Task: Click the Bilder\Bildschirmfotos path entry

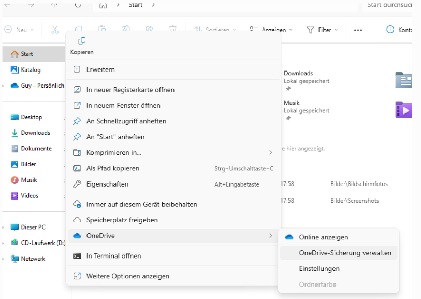Action: 359,184
